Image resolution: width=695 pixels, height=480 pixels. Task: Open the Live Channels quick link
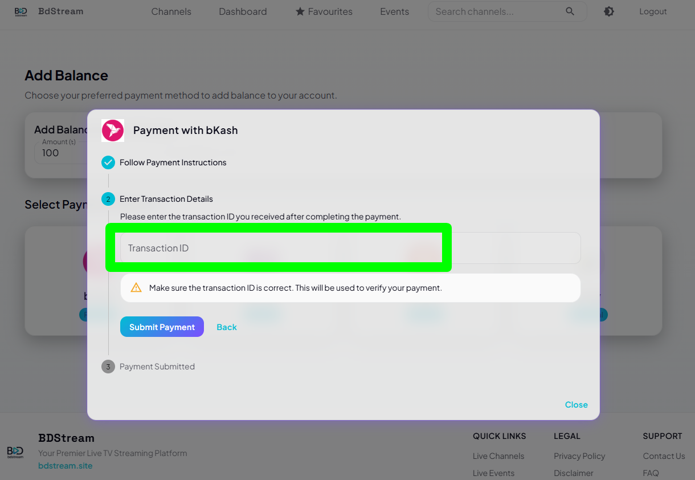pos(498,456)
